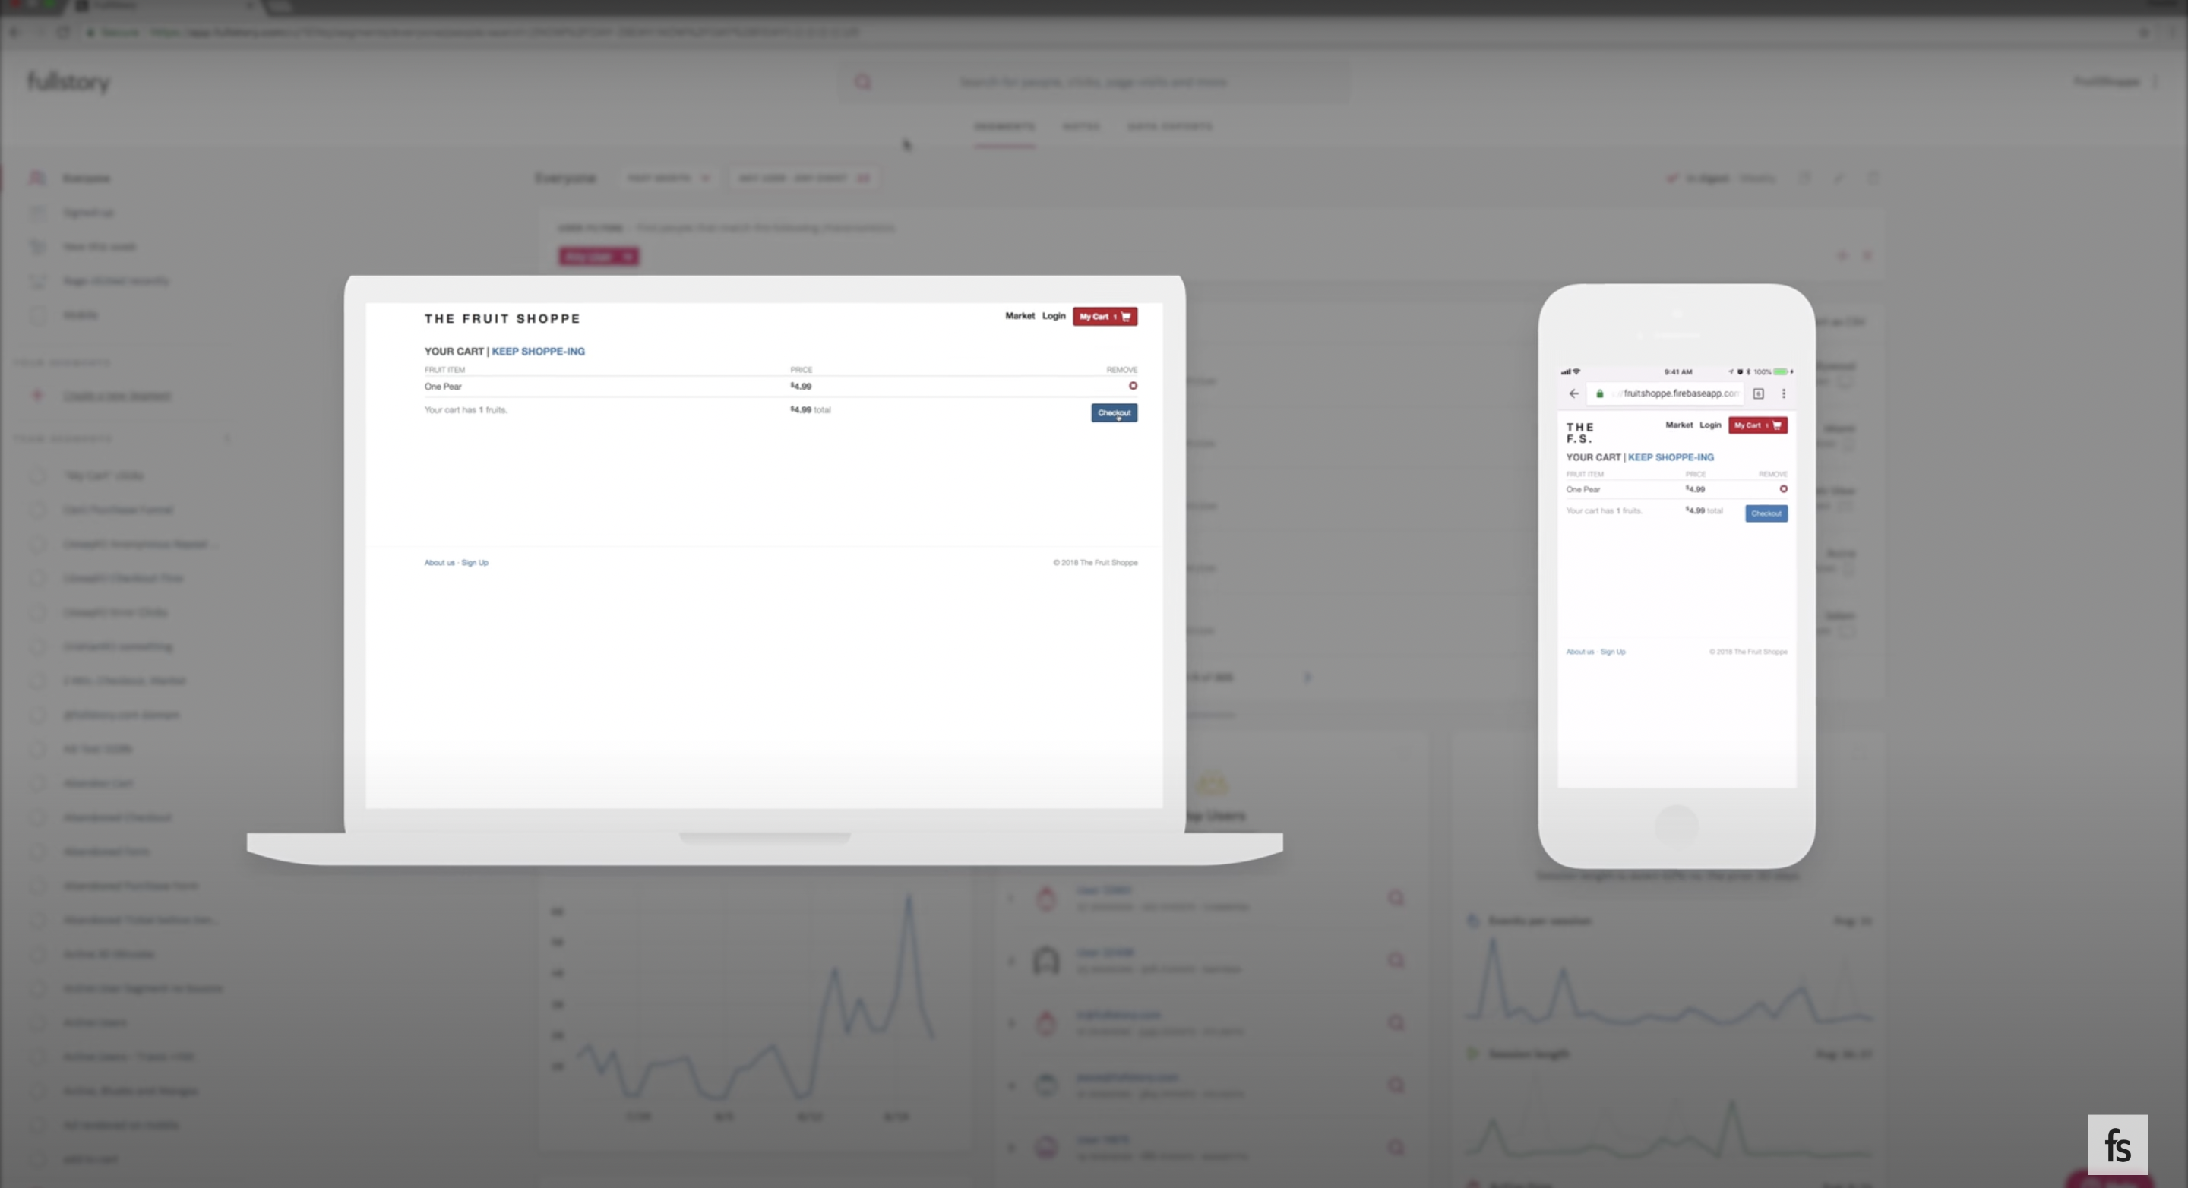Tap phone browser back arrow
Image resolution: width=2188 pixels, height=1188 pixels.
1573,393
